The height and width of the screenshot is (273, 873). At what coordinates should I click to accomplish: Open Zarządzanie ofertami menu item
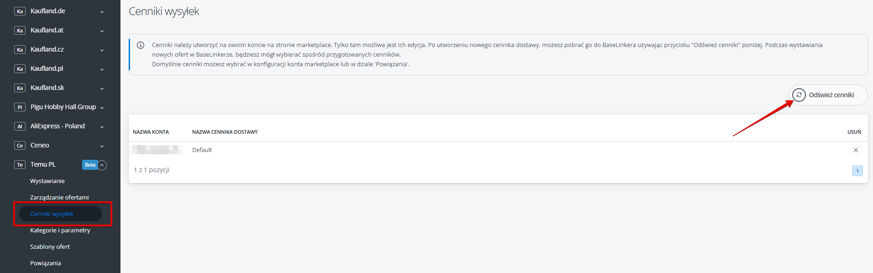[59, 198]
